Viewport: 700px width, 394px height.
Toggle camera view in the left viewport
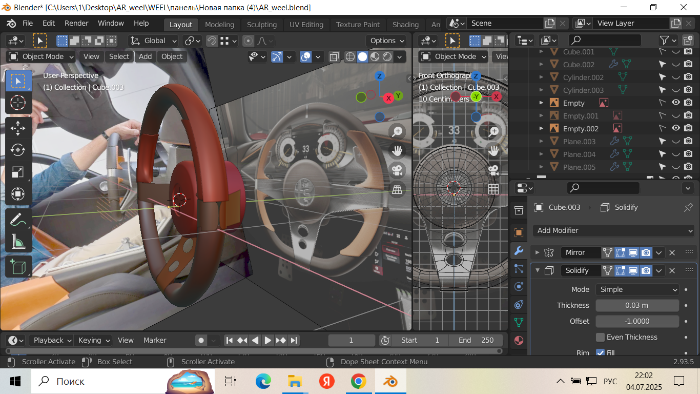coord(397,170)
